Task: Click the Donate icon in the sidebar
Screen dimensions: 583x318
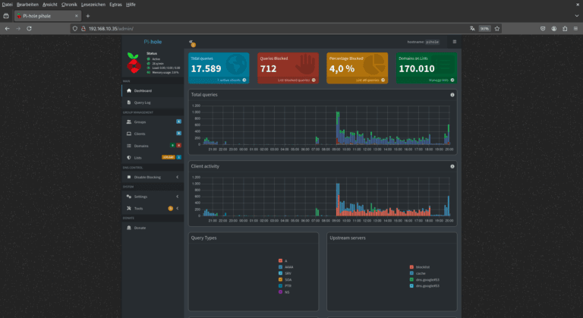Action: point(129,228)
